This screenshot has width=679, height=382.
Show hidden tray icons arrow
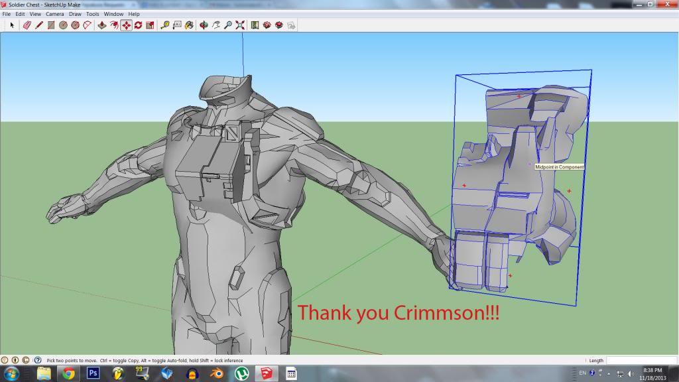coord(609,373)
